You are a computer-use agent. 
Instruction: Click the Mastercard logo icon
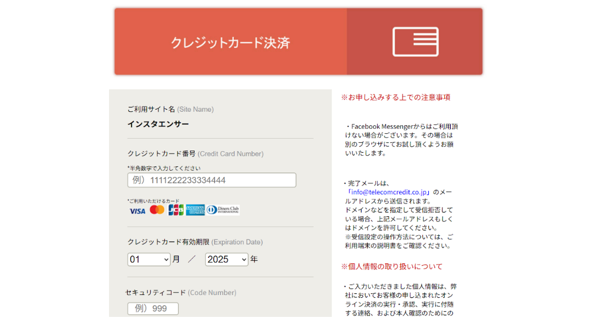[157, 210]
